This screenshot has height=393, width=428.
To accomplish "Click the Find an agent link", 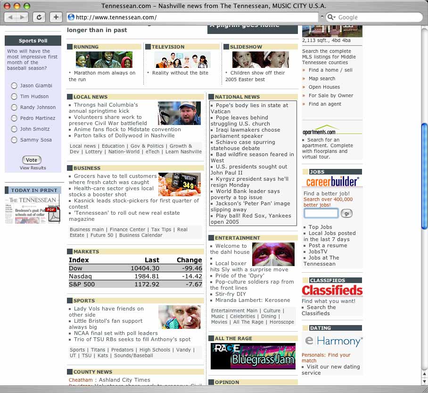I will pyautogui.click(x=325, y=104).
